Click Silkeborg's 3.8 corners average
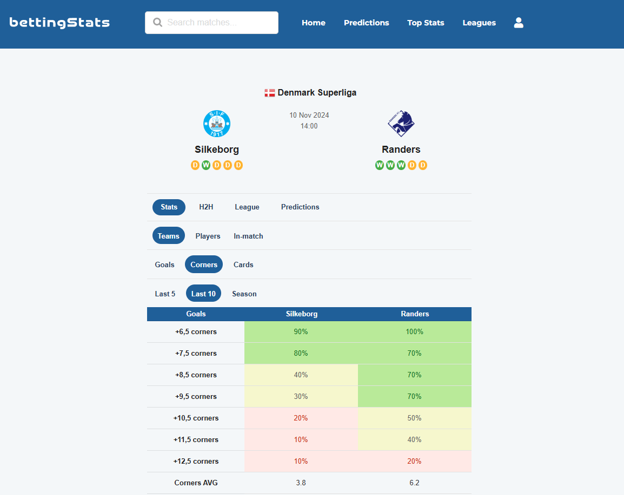 click(301, 483)
